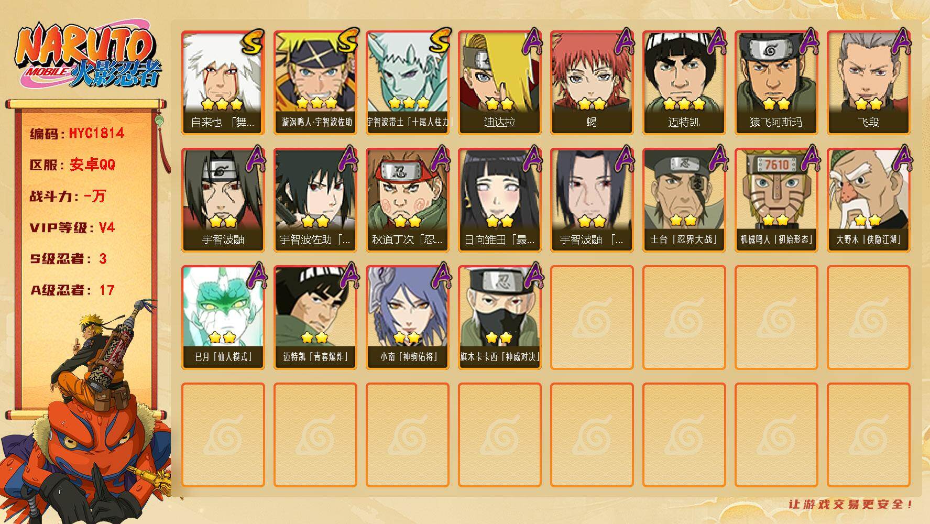Click the empty card slot next to Kakashi
The height and width of the screenshot is (524, 930).
tap(592, 317)
